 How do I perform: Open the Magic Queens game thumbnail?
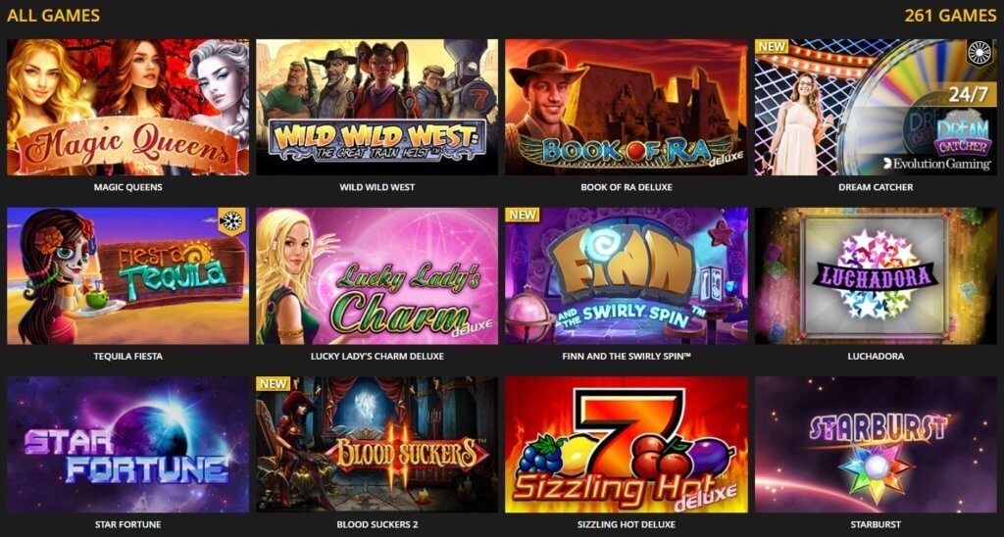click(128, 107)
